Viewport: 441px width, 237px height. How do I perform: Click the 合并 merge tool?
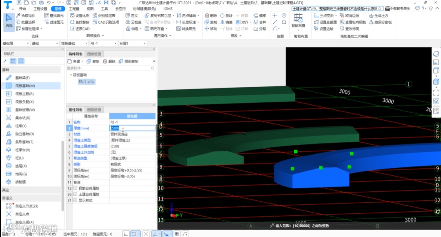pos(260,22)
